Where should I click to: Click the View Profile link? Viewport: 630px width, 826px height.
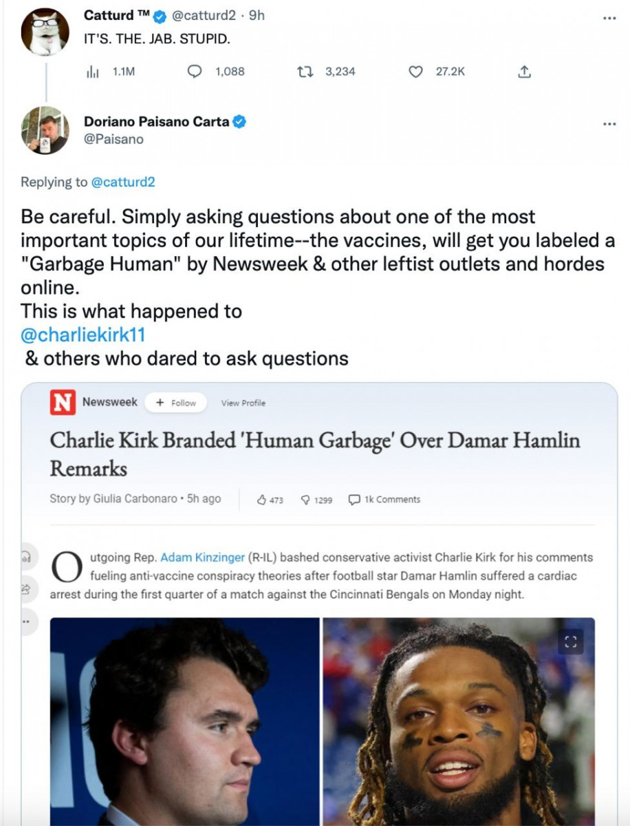243,403
